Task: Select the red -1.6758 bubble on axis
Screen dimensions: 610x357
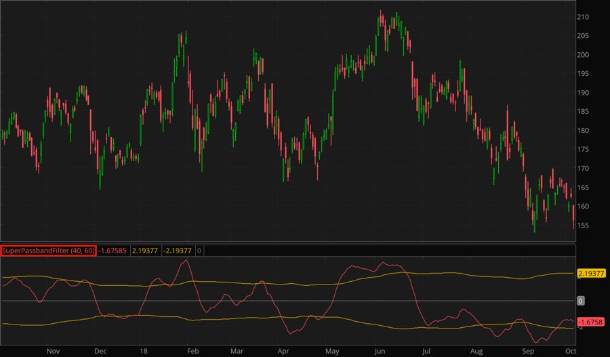Action: pyautogui.click(x=589, y=322)
